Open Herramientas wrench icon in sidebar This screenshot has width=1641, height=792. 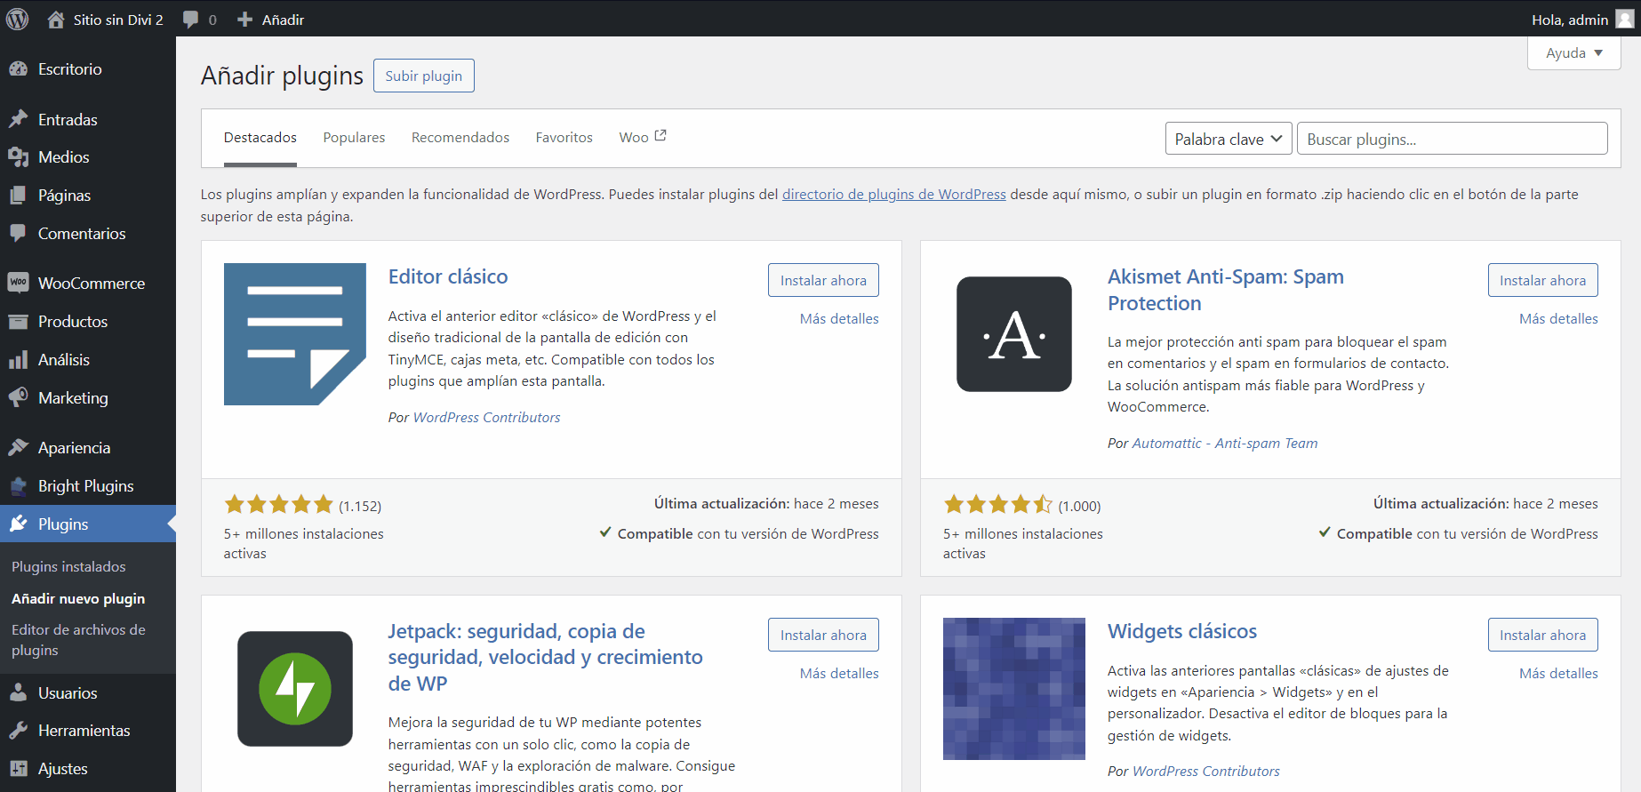pos(18,731)
